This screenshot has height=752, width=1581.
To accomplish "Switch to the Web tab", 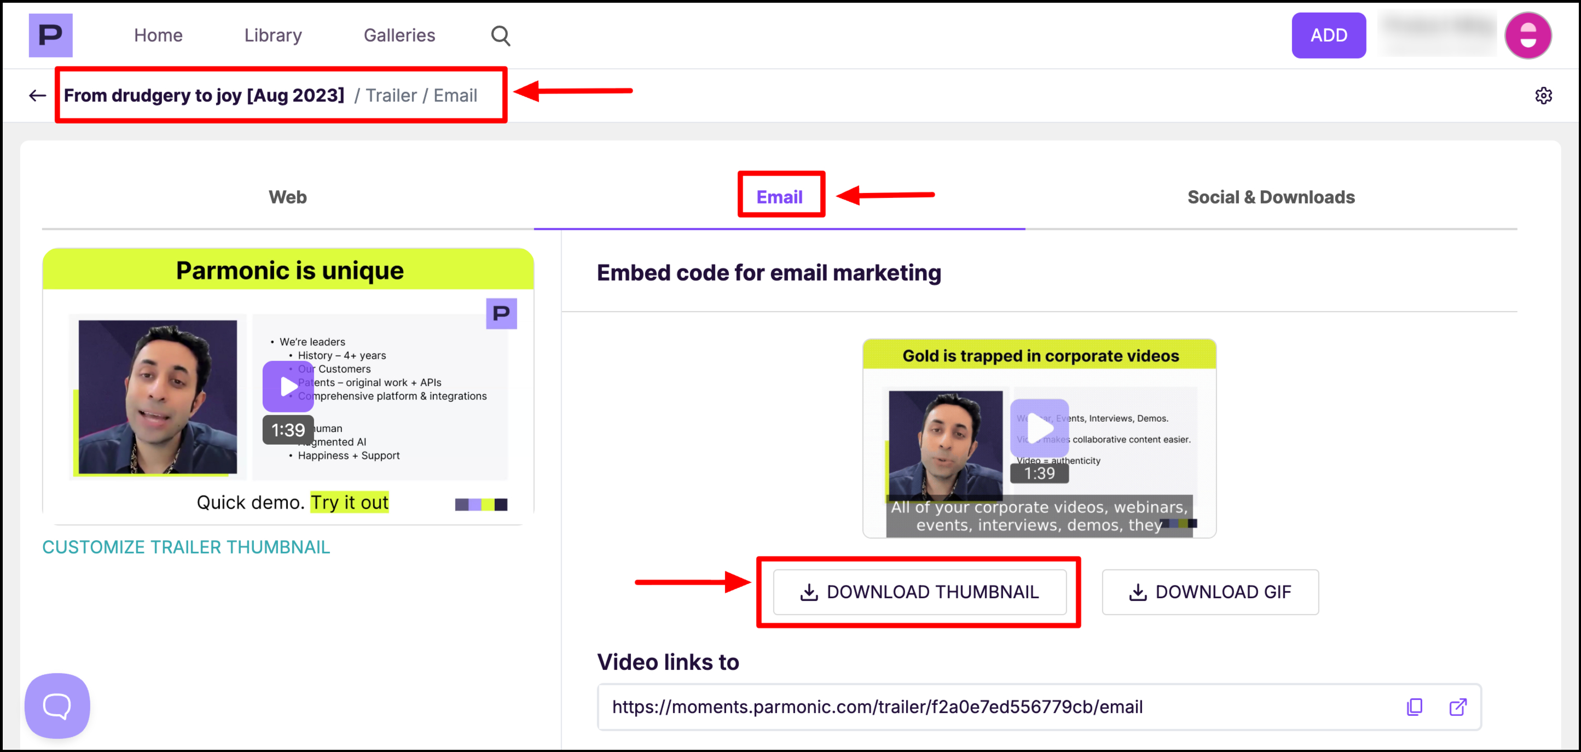I will click(288, 197).
